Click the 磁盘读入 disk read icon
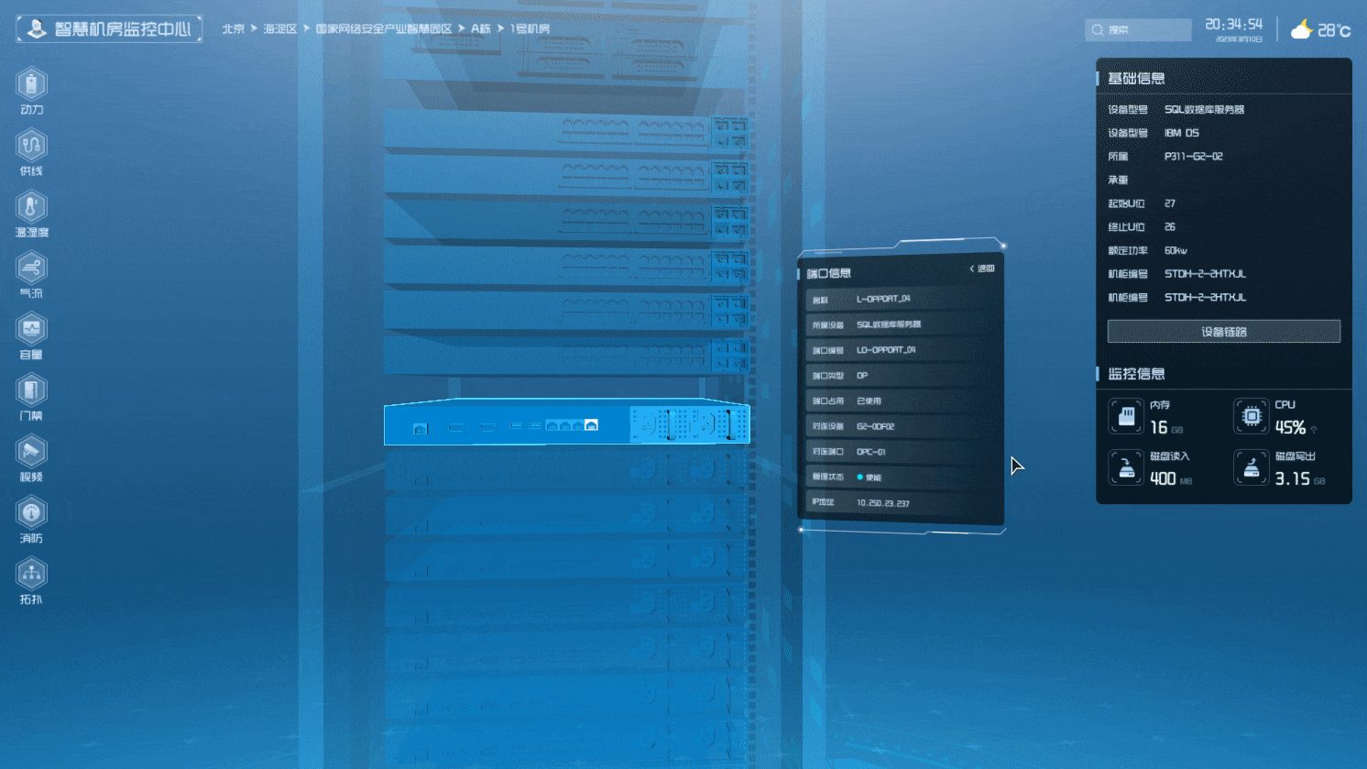 [x=1126, y=468]
